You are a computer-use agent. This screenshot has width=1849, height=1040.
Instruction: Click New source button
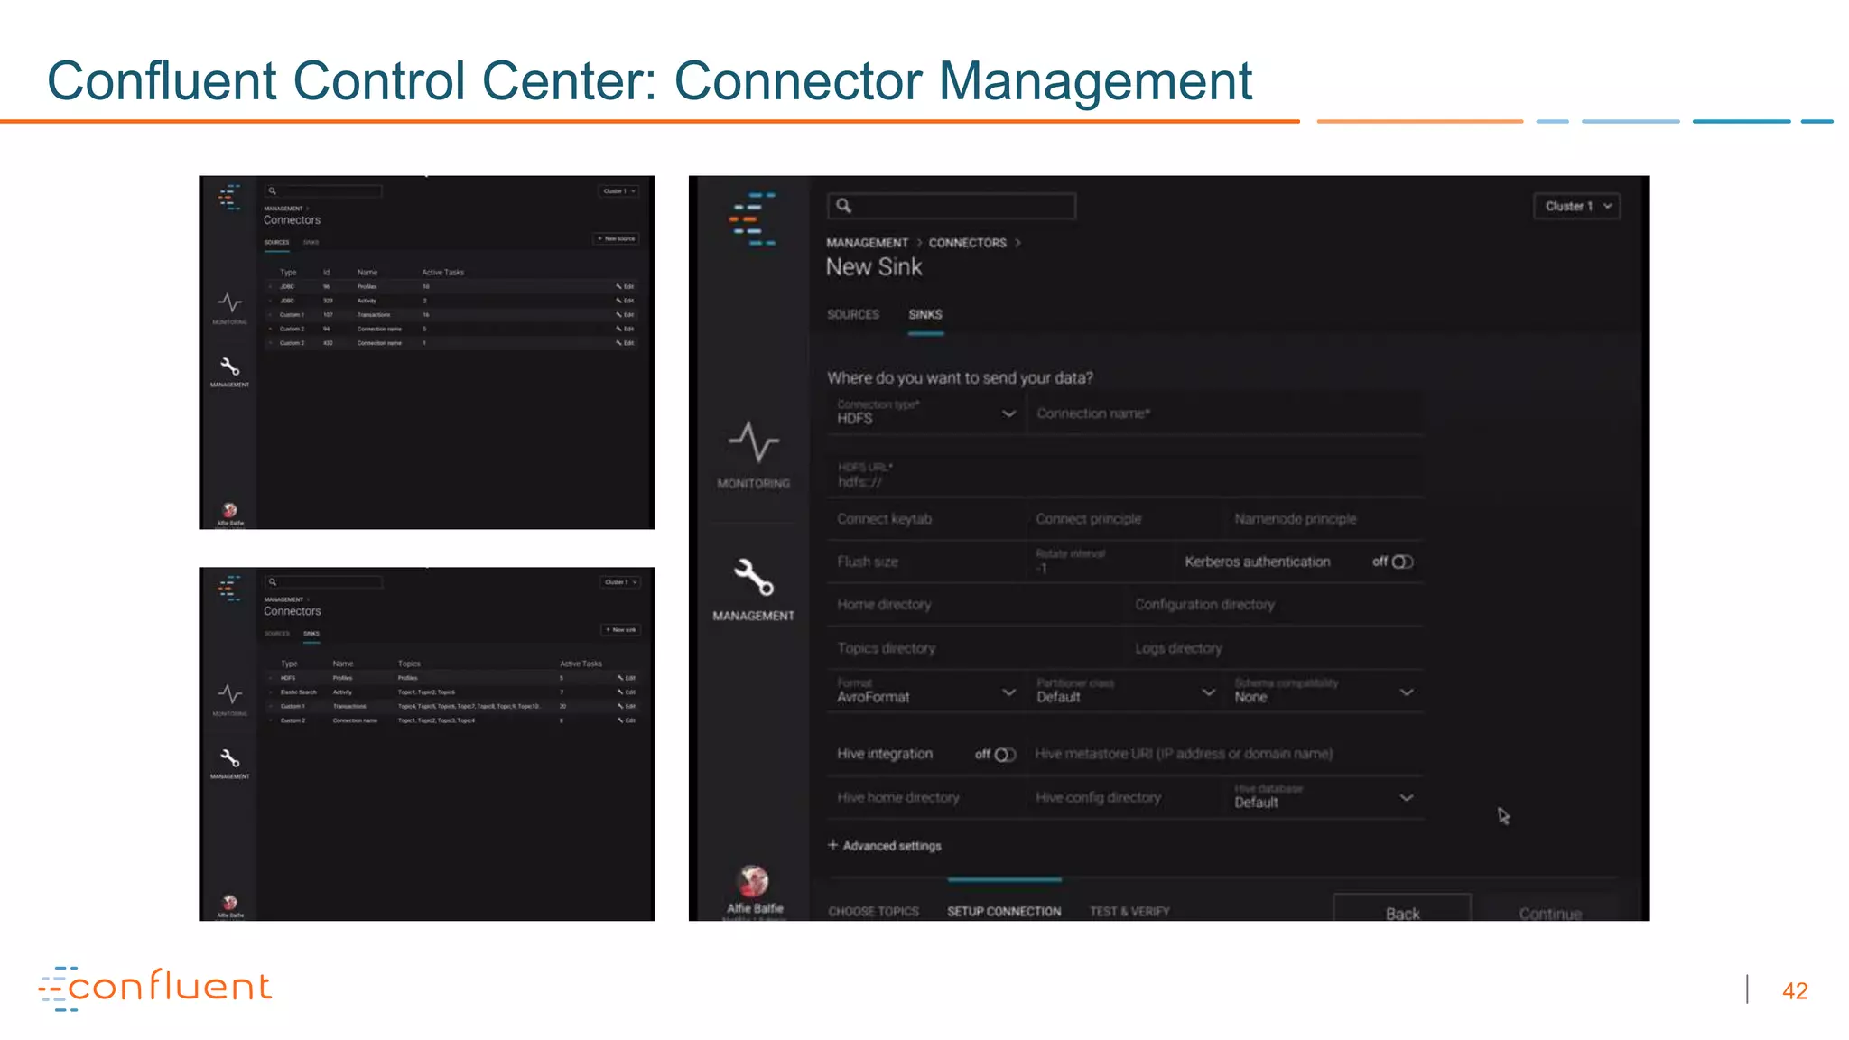pyautogui.click(x=617, y=238)
